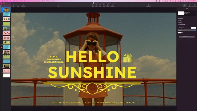Viewport: 197px width, 111px height.
Task: Open the Color Fill type dropdown
Action: [187, 30]
